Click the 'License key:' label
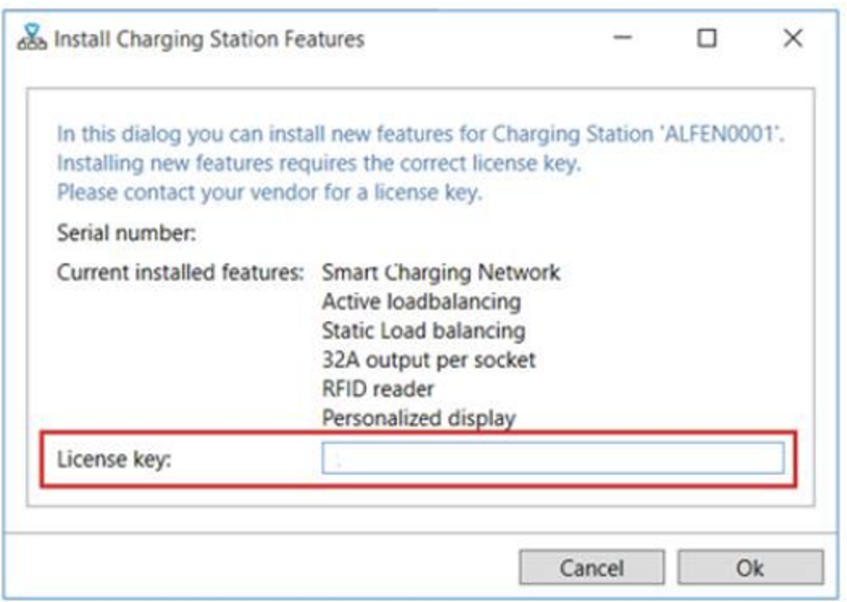Viewport: 847px width, 602px height. click(114, 458)
